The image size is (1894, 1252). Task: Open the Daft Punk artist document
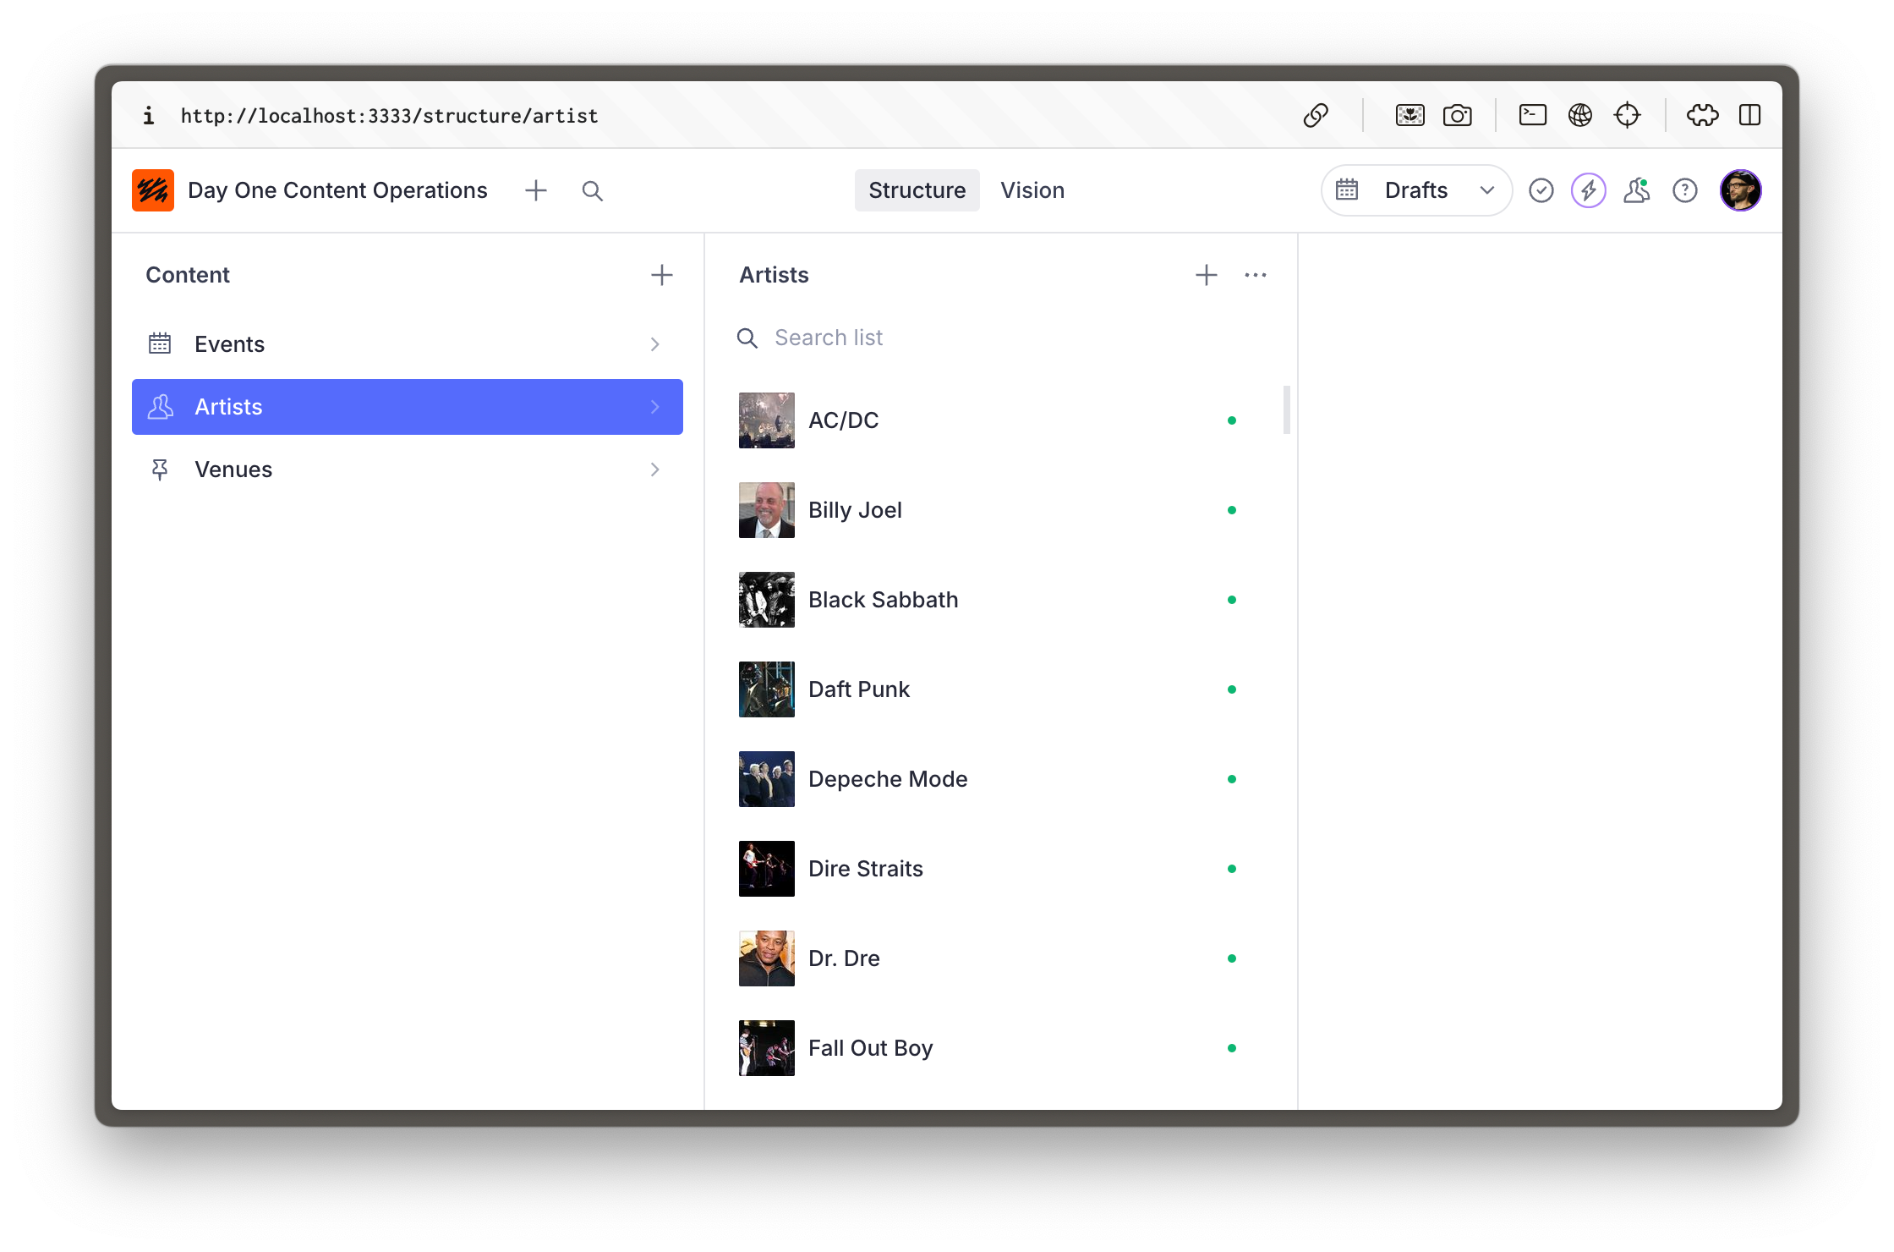coord(1001,689)
